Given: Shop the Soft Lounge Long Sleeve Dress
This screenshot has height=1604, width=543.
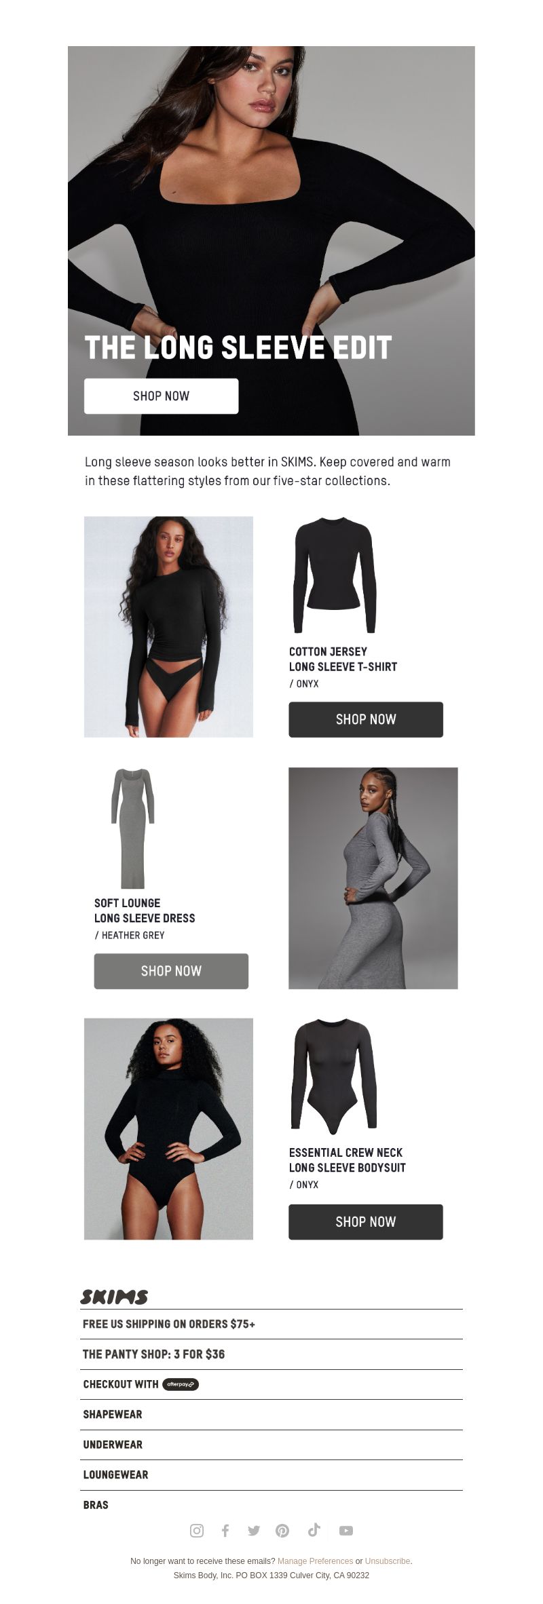Looking at the screenshot, I should [171, 971].
